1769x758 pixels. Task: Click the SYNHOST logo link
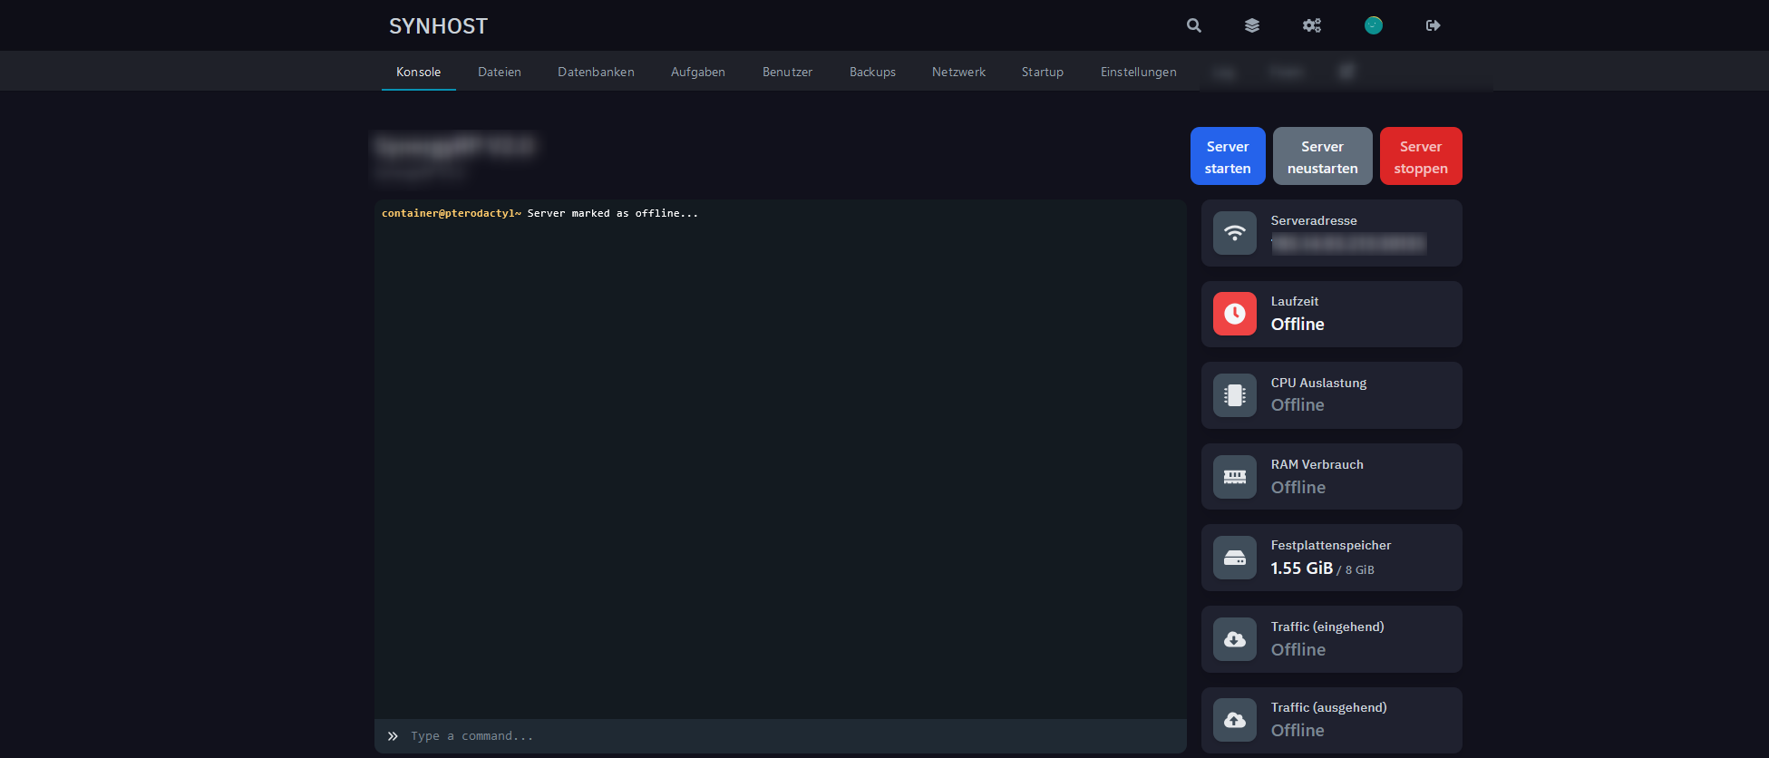click(x=438, y=26)
